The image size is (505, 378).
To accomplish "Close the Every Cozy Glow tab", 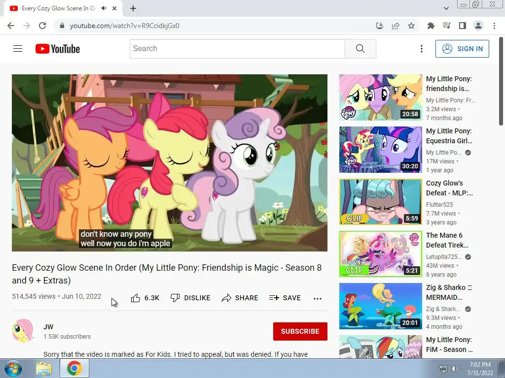I will [114, 8].
